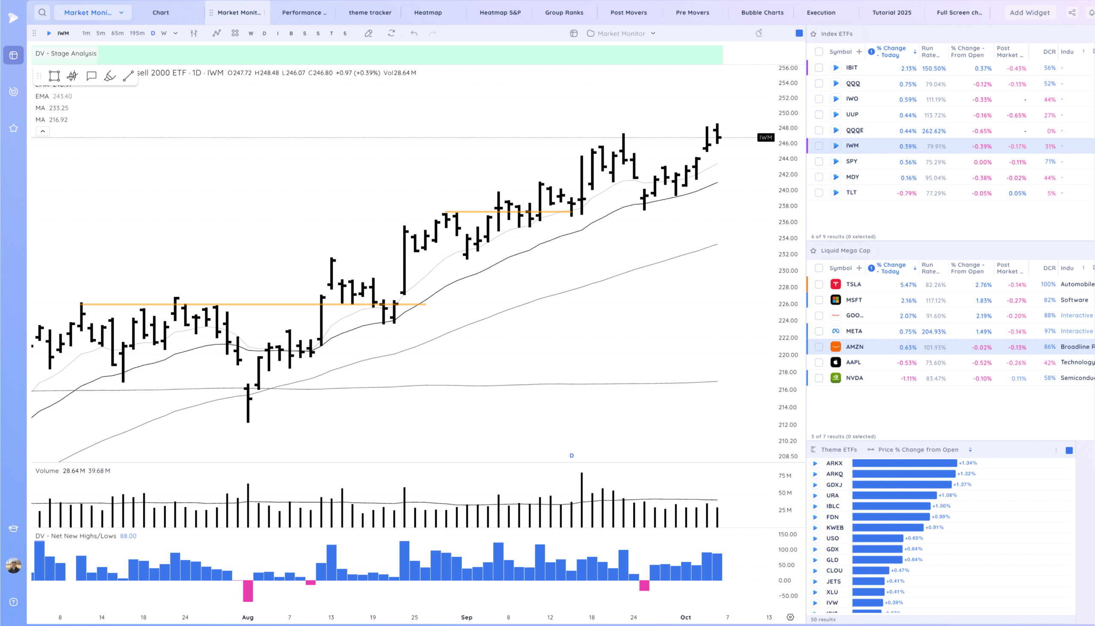Viewport: 1095px width, 626px height.
Task: Click the refresh sync icon in toolbar
Action: [x=391, y=33]
